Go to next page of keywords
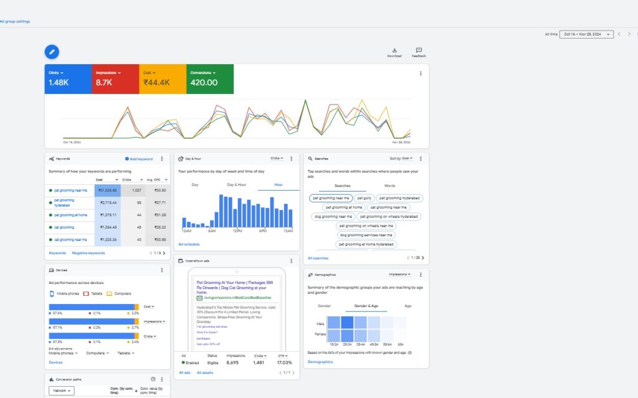 click(164, 253)
